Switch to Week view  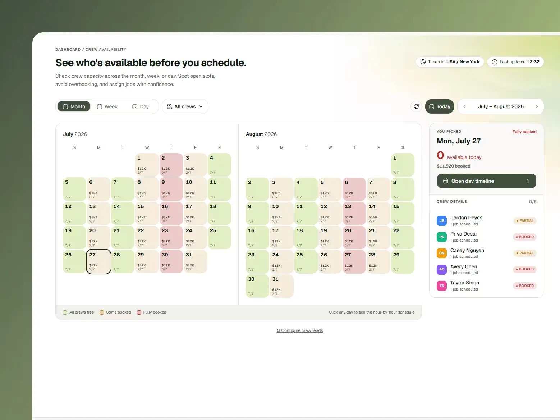click(x=107, y=106)
